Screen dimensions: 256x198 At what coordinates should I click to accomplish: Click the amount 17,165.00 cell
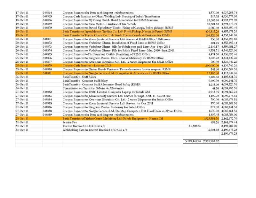[213, 73]
